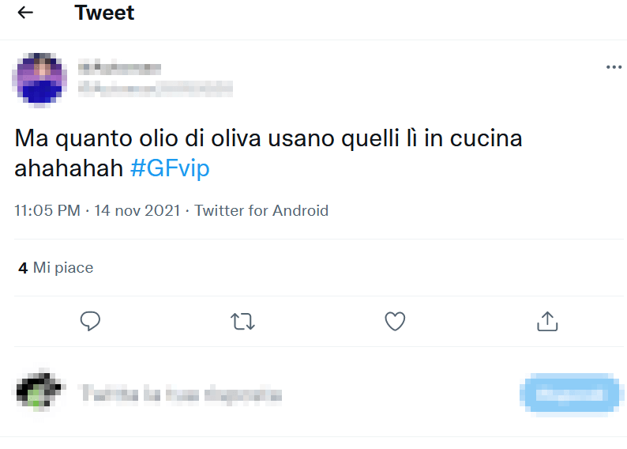Click the Twitter for Android source link

(261, 211)
